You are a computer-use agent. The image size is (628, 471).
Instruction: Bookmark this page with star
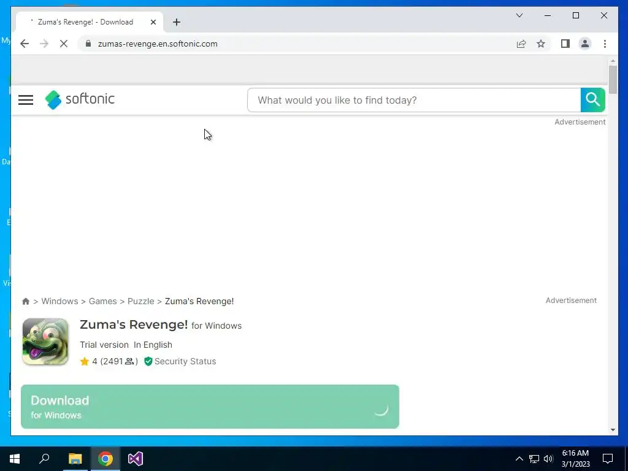(x=541, y=44)
